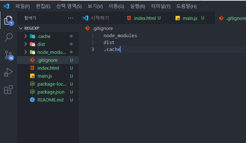This screenshot has width=246, height=143.
Task: Click the U status badge next to package.json
Action: [72, 92]
